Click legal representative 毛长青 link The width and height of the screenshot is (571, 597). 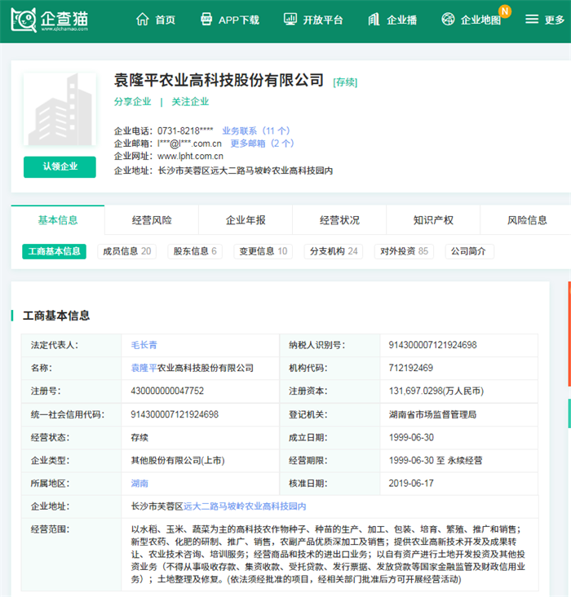coord(144,345)
